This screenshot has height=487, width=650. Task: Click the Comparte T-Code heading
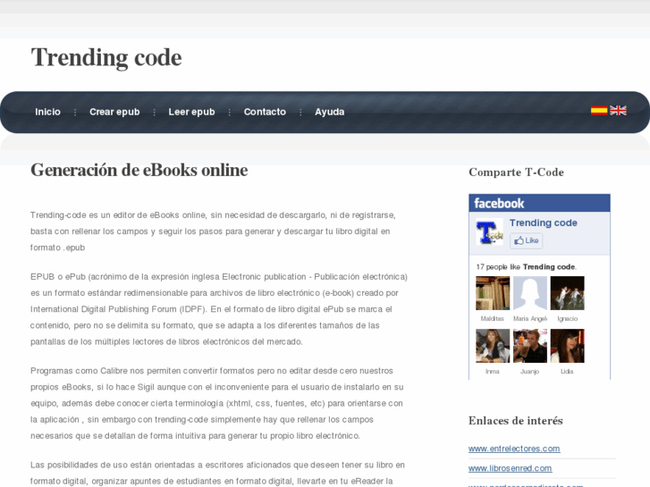(x=516, y=172)
